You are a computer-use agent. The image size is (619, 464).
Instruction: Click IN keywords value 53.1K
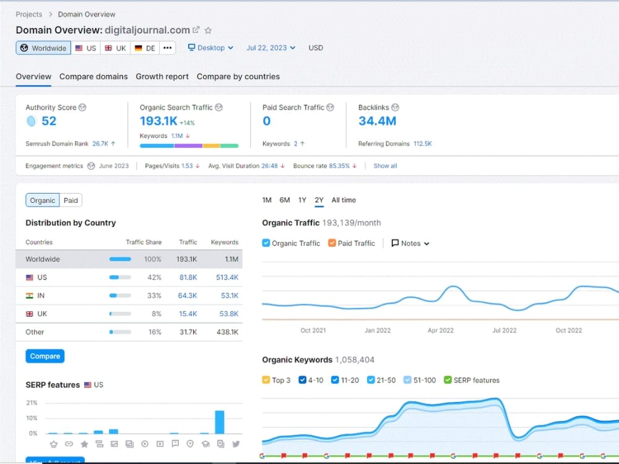pyautogui.click(x=230, y=296)
